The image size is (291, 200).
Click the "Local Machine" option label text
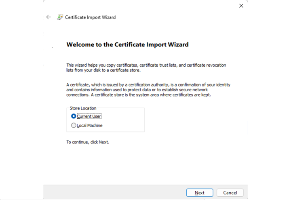click(90, 126)
